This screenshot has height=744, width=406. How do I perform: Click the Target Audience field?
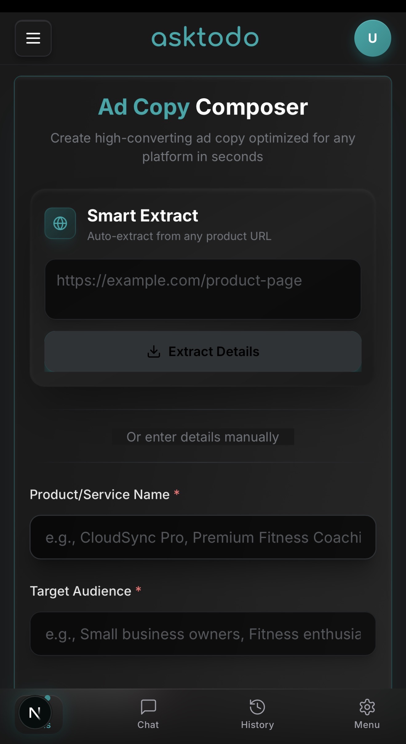[x=203, y=634]
